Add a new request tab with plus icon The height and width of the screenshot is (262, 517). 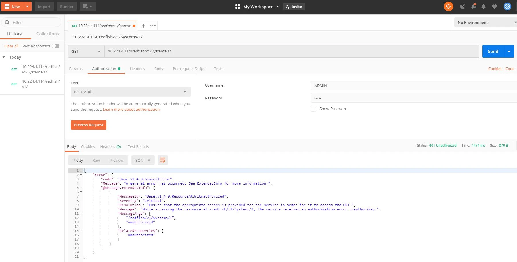[143, 26]
